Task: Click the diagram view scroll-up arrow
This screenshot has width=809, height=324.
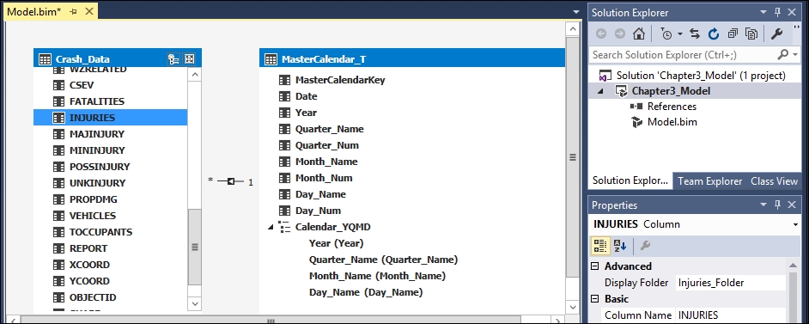Action: coord(572,29)
